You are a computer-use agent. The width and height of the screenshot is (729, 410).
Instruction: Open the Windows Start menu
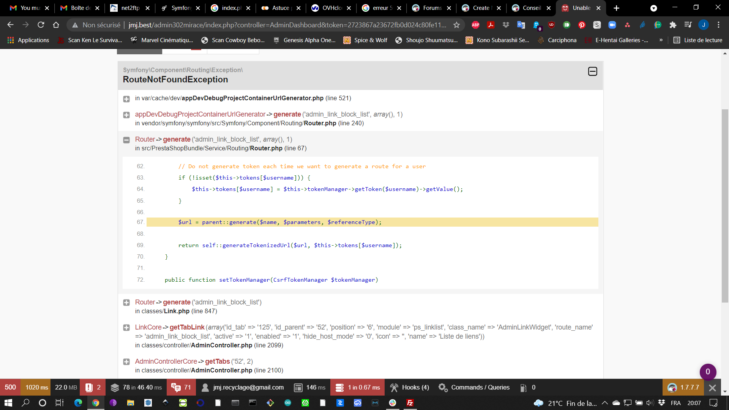tap(8, 403)
